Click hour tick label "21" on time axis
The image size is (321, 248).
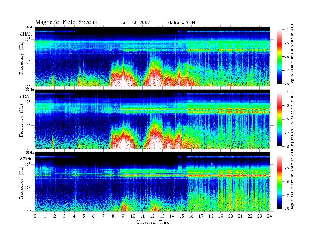click(240, 216)
